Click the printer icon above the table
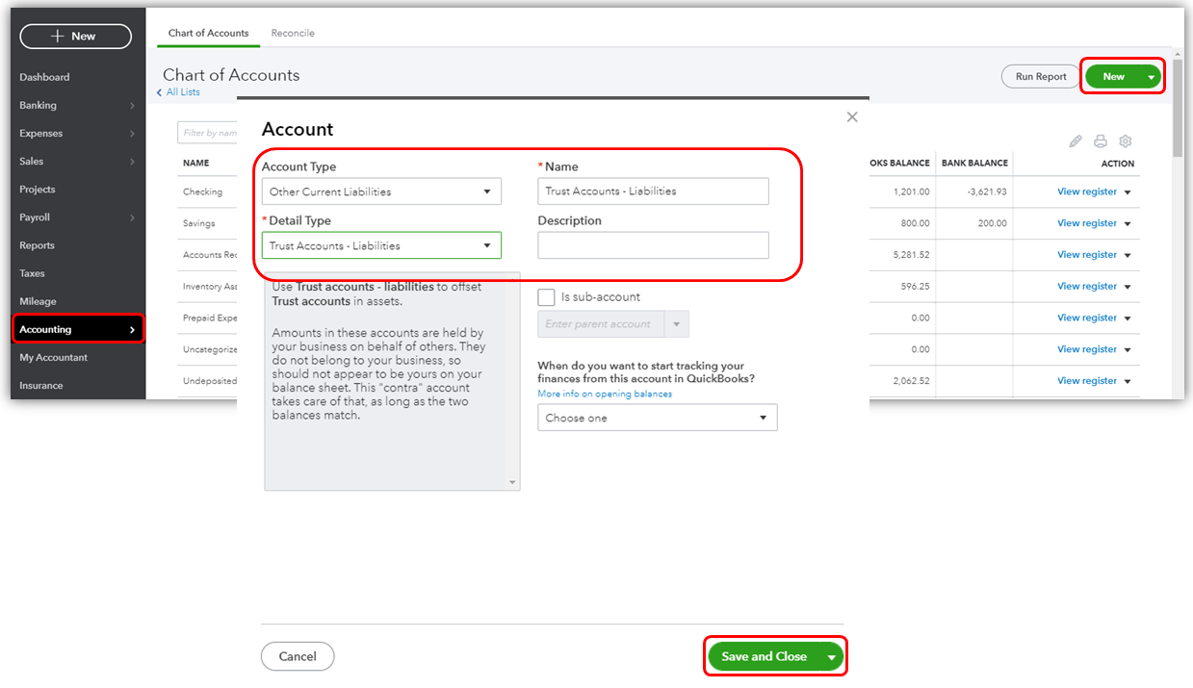 [x=1101, y=141]
